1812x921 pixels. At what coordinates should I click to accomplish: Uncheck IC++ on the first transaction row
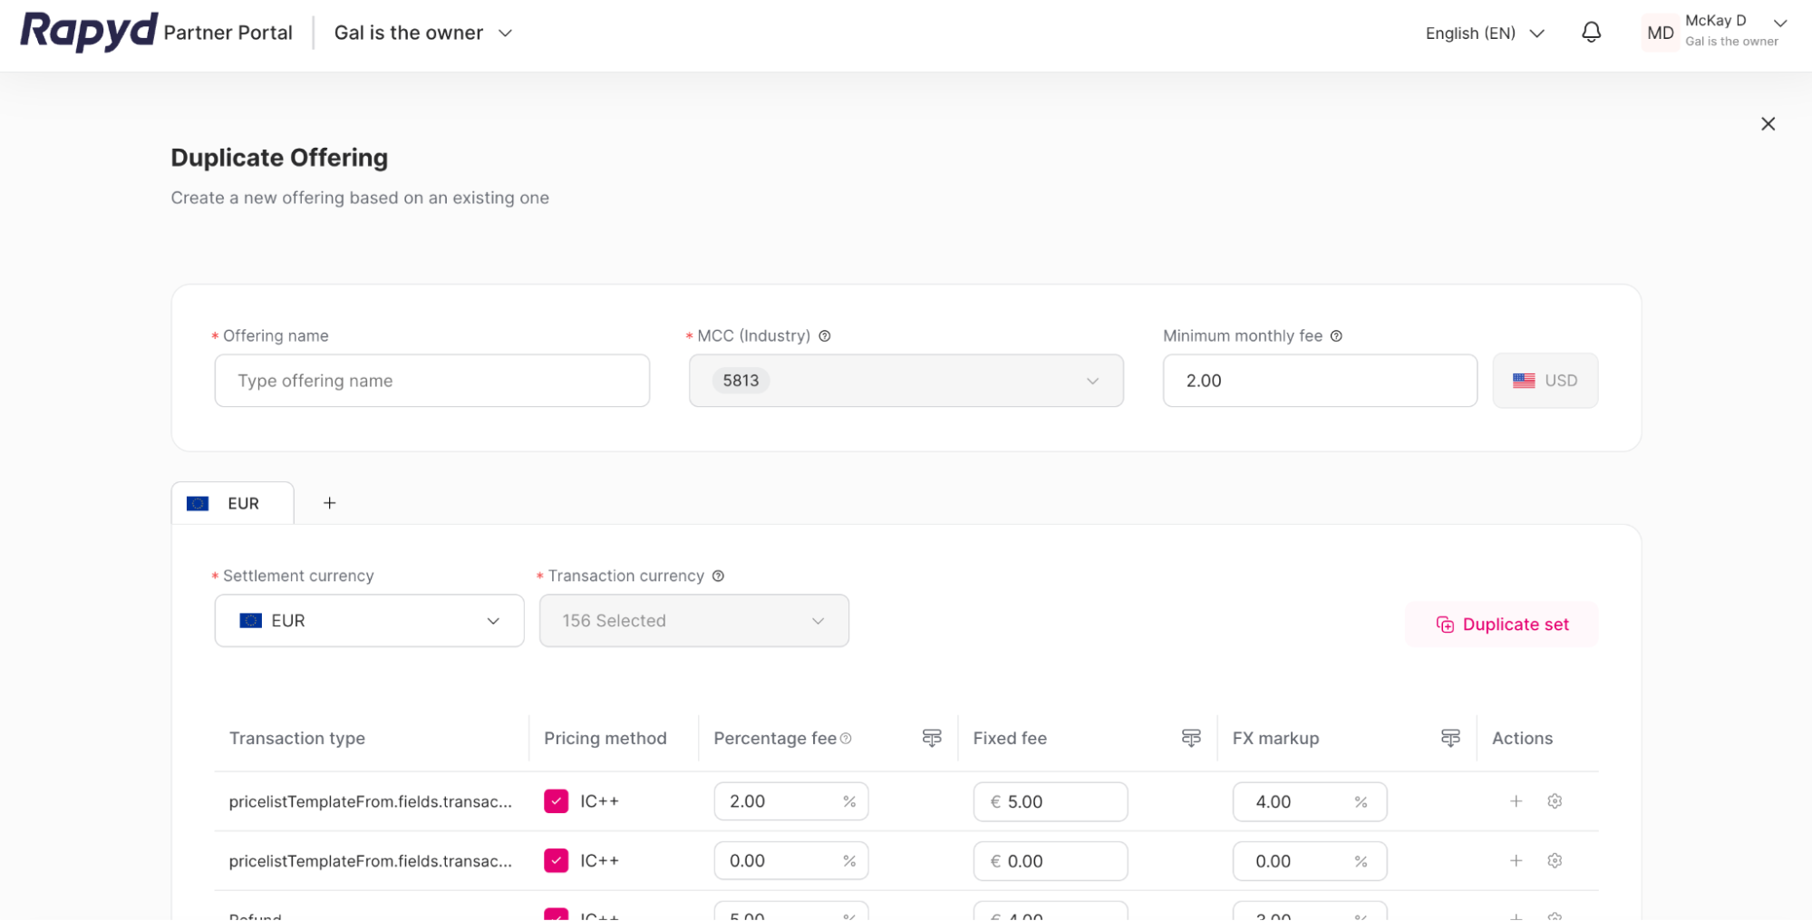point(556,801)
